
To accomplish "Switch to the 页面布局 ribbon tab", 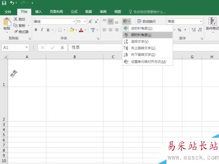I will [x=56, y=12].
